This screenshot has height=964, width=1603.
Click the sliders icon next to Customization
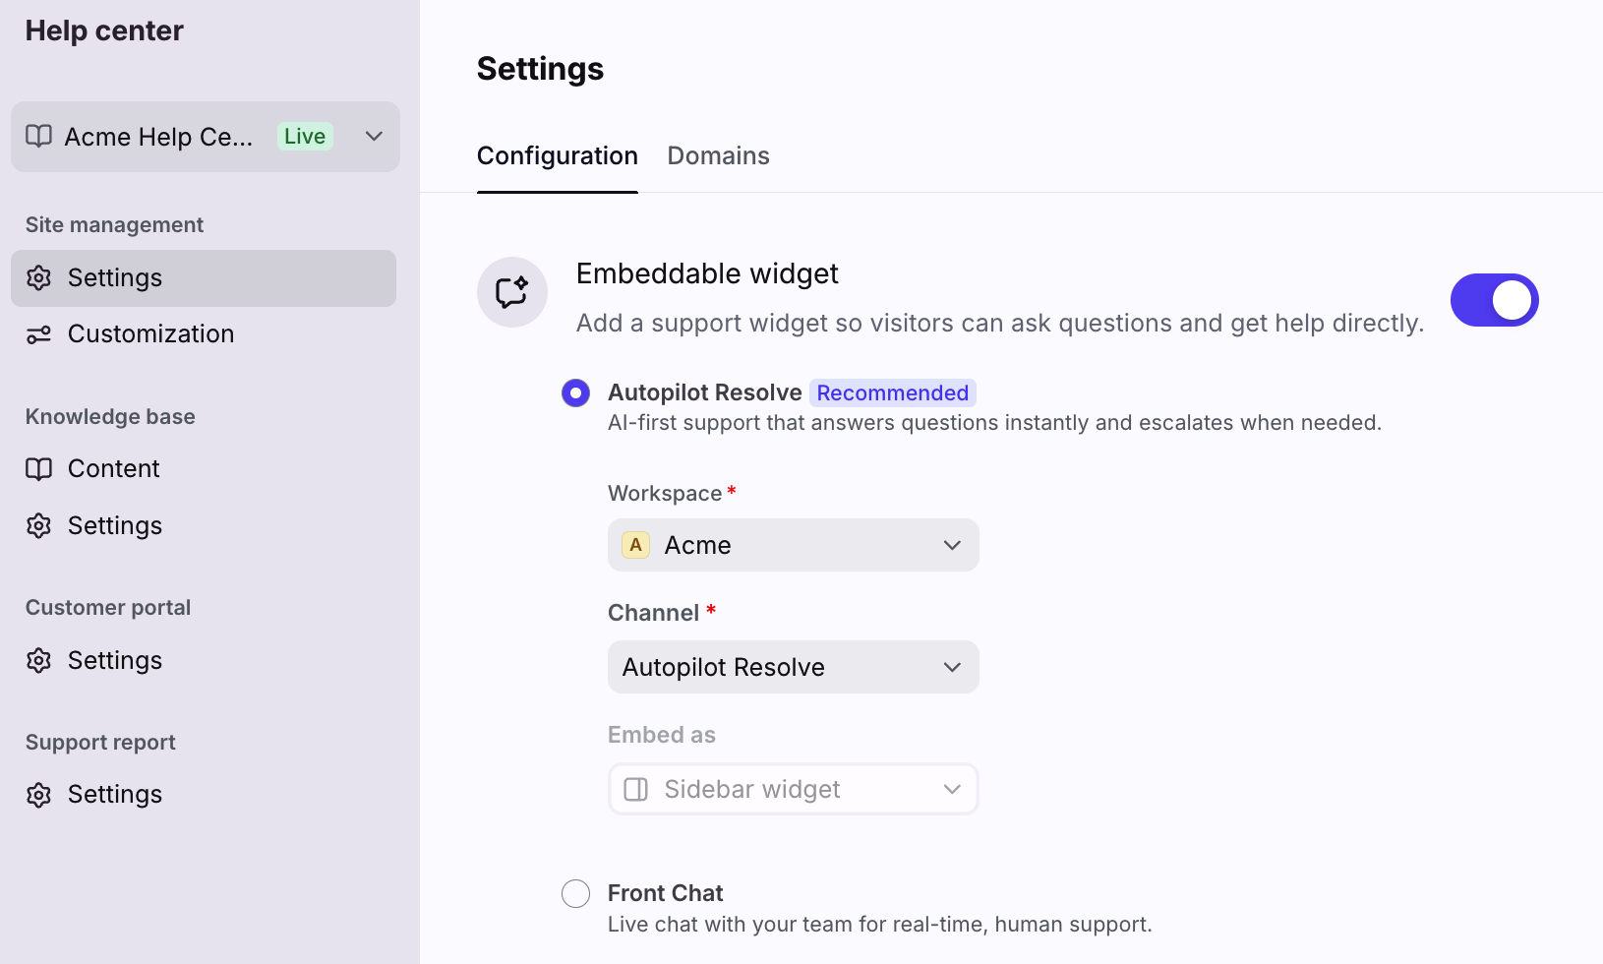tap(38, 334)
